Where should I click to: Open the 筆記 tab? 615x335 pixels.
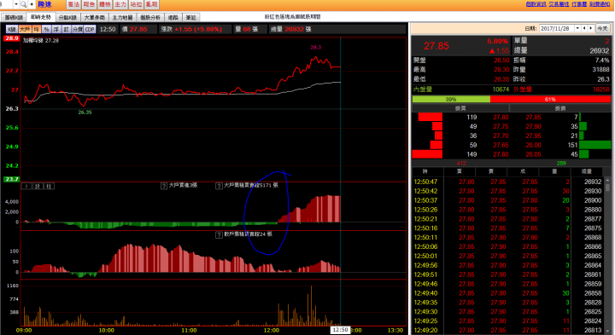pyautogui.click(x=191, y=17)
